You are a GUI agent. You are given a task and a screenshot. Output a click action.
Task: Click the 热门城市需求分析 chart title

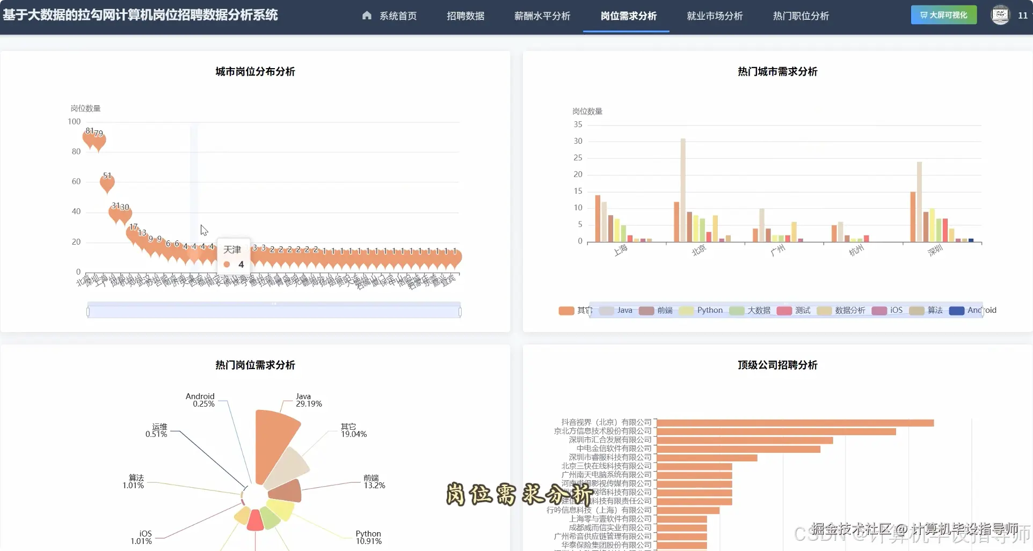(x=777, y=72)
